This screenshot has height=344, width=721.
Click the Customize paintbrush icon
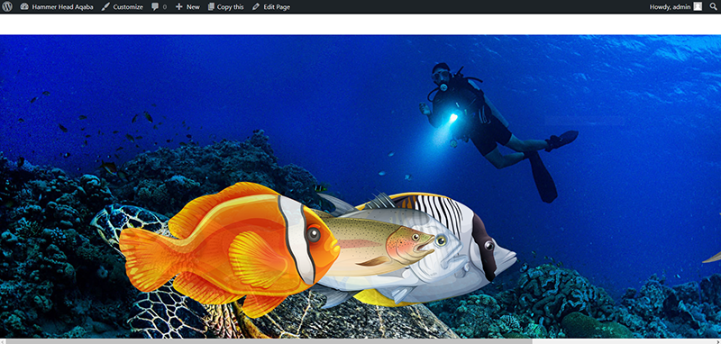[x=105, y=7]
